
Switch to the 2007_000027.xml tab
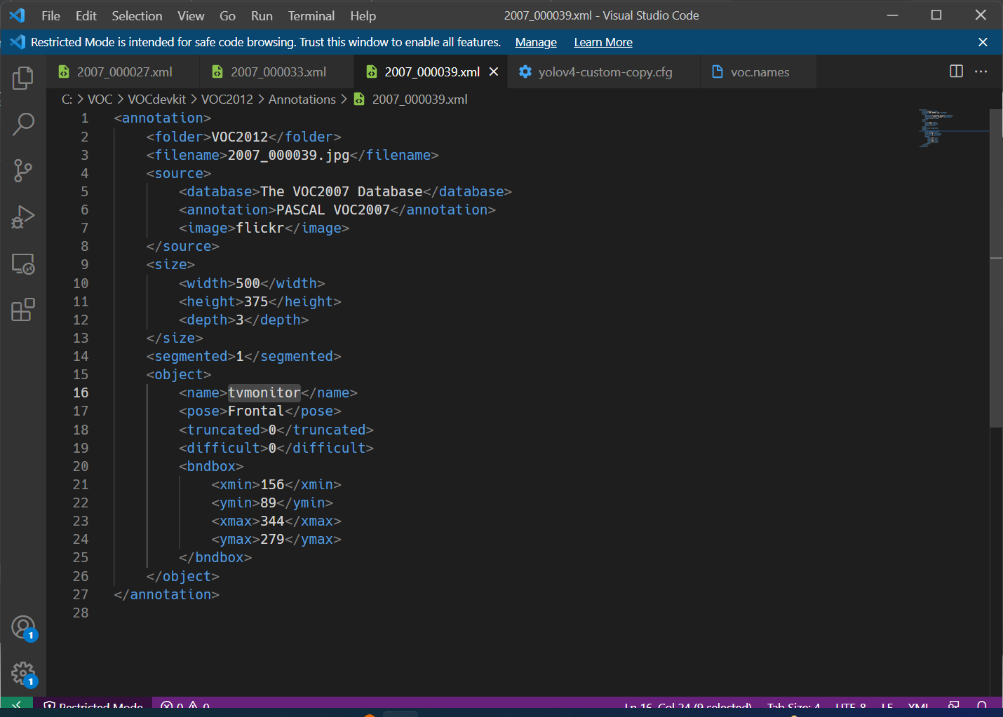click(124, 71)
